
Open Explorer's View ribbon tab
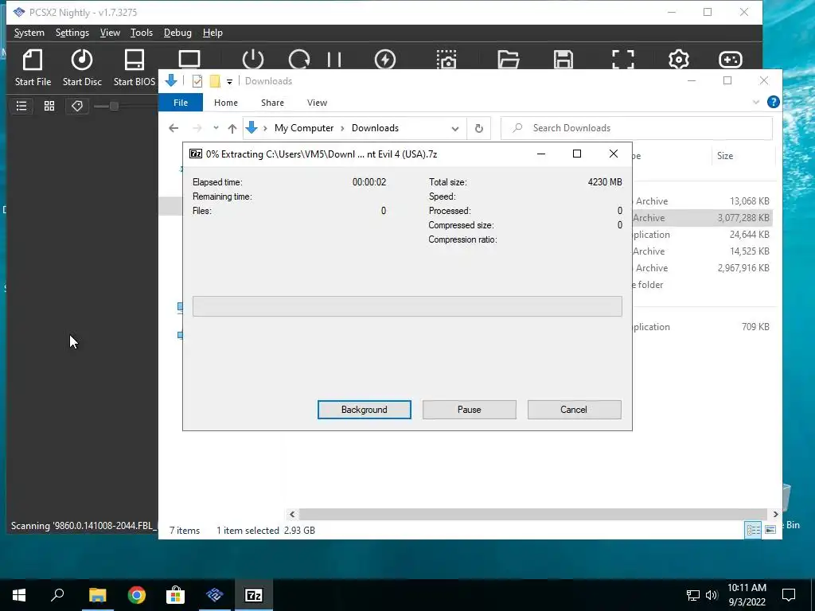click(x=317, y=103)
